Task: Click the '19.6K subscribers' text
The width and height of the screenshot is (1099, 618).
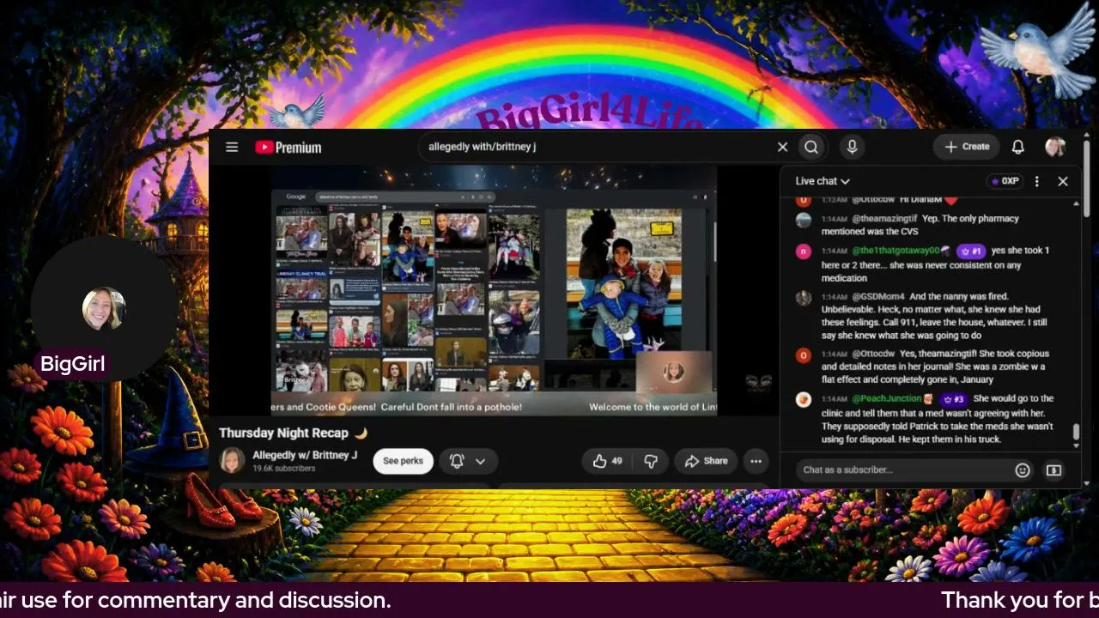Action: 283,469
